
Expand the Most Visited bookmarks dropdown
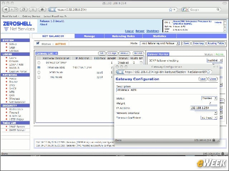[10, 16]
